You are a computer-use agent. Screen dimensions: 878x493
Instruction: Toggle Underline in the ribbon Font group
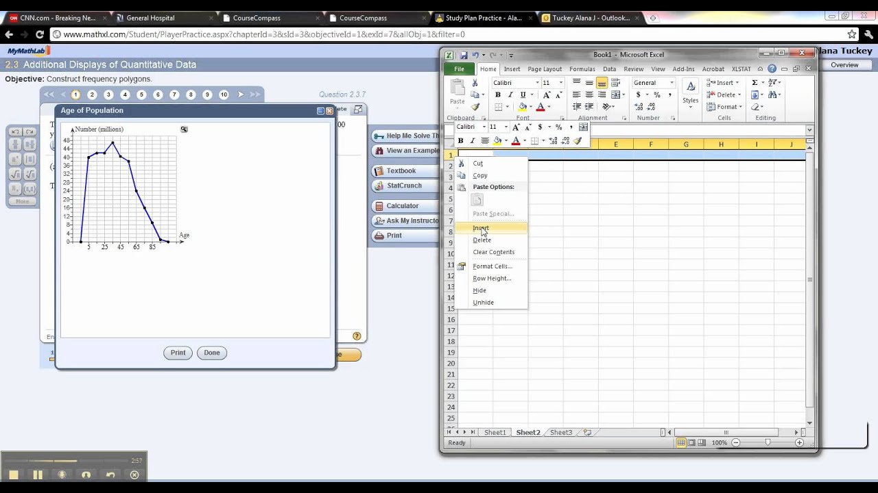tap(523, 94)
